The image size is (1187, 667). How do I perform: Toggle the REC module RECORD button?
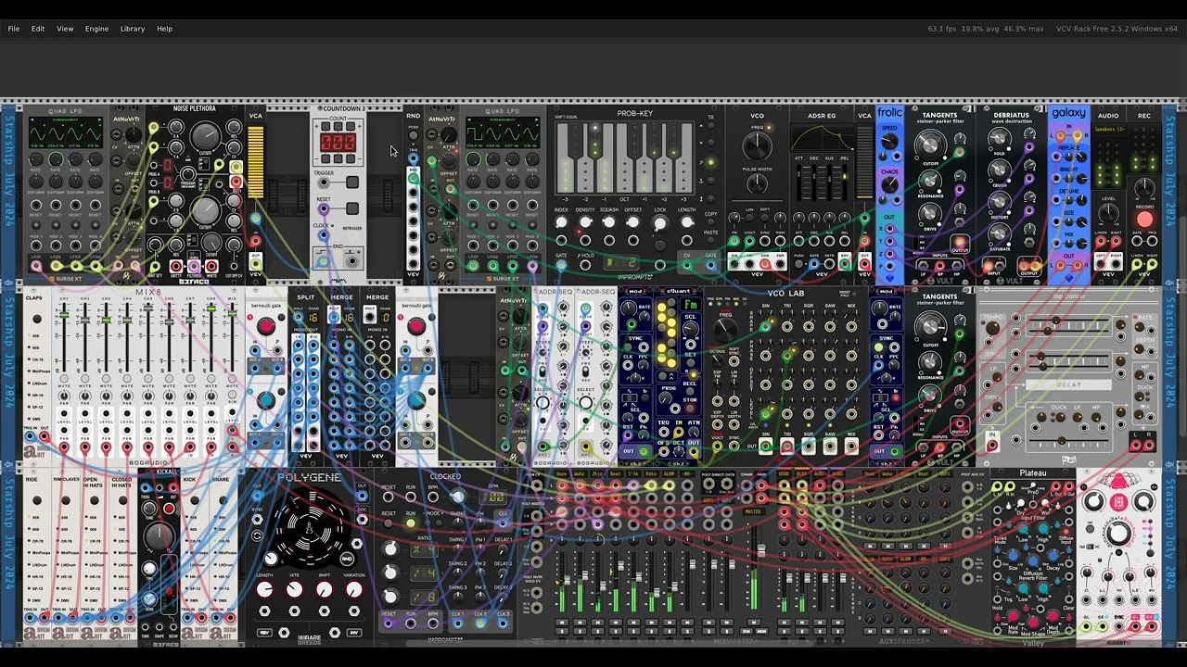coord(1144,220)
